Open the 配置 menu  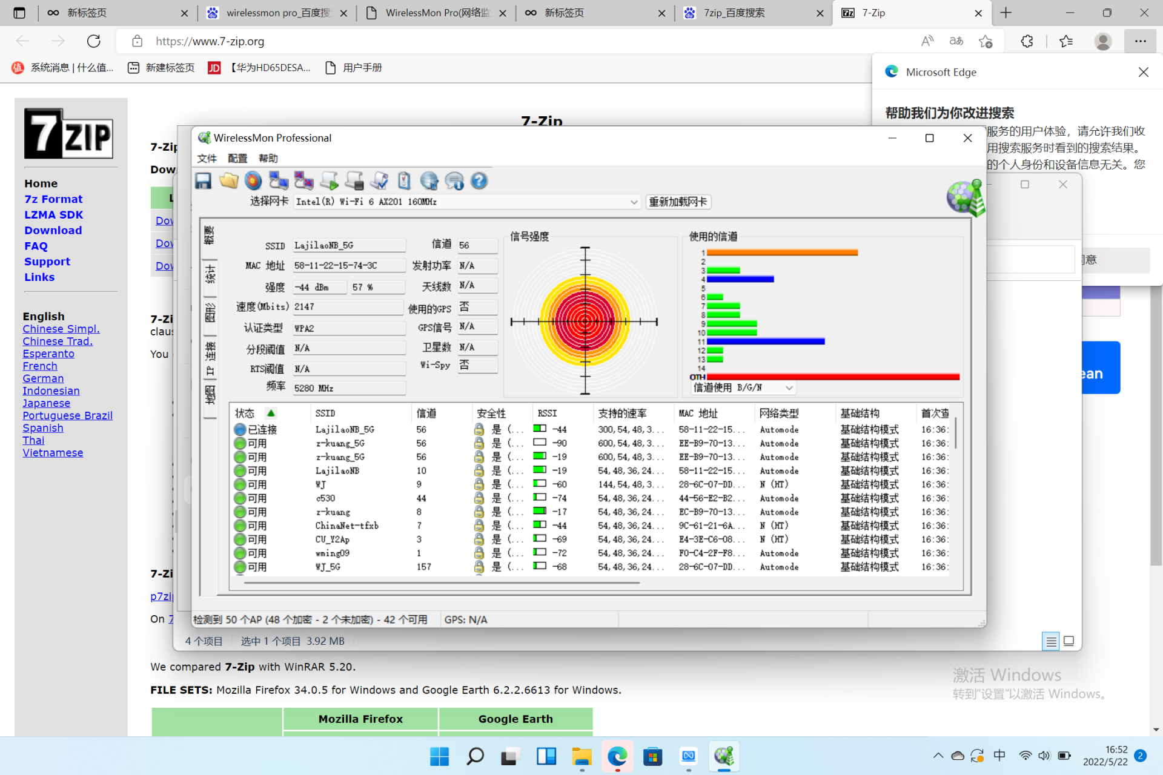pyautogui.click(x=237, y=159)
